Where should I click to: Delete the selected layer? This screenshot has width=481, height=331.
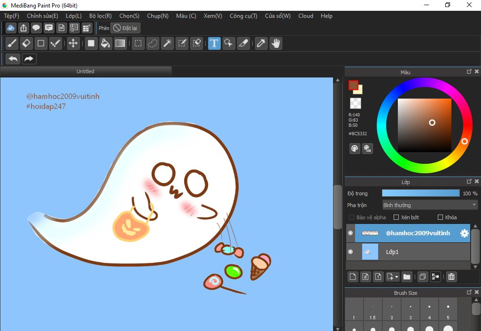point(451,277)
